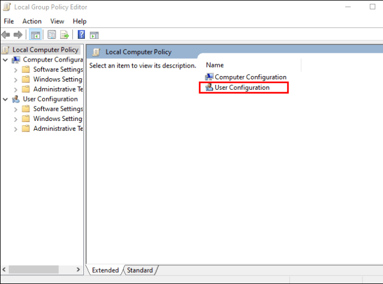Click User Configuration icon in tree
Image resolution: width=383 pixels, height=284 pixels.
(16, 99)
